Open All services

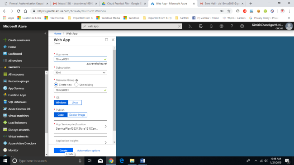tap(15, 61)
